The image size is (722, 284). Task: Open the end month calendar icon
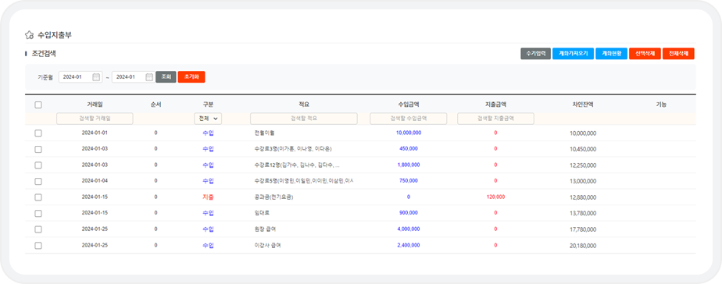tap(149, 77)
